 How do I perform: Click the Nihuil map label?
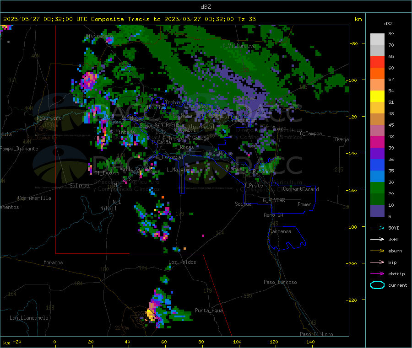pyautogui.click(x=108, y=209)
